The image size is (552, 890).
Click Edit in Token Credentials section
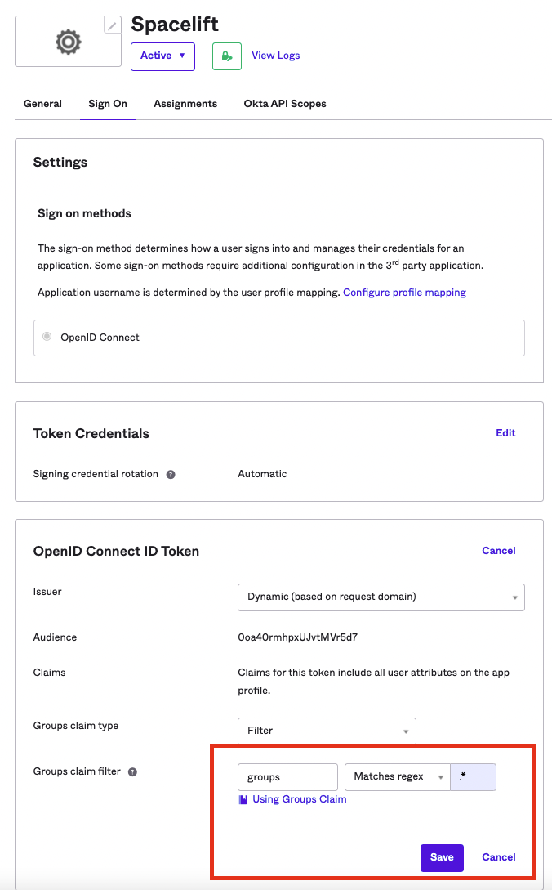(505, 433)
